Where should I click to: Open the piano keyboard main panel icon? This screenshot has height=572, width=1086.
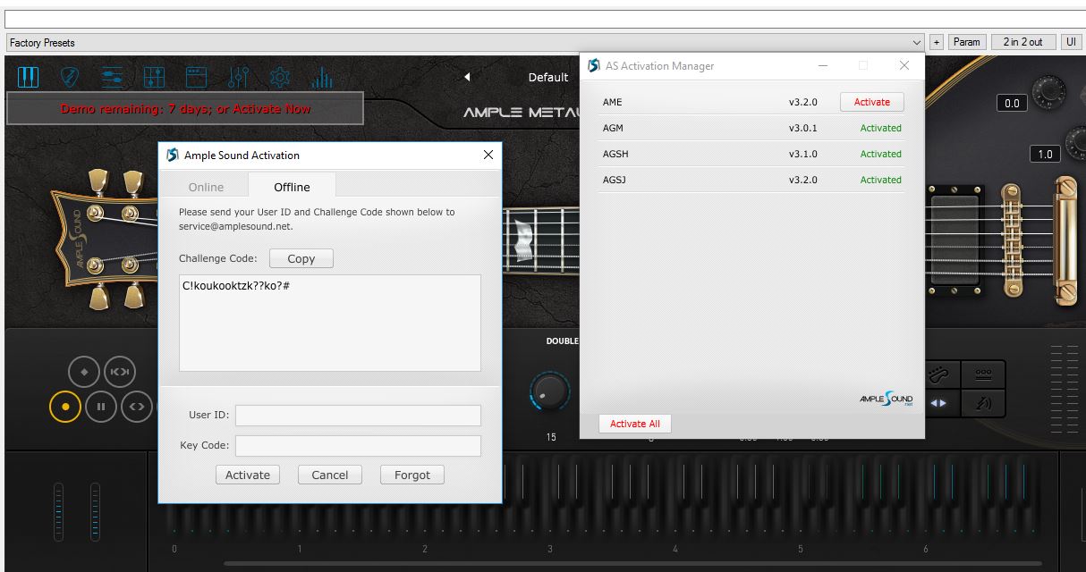(x=29, y=78)
